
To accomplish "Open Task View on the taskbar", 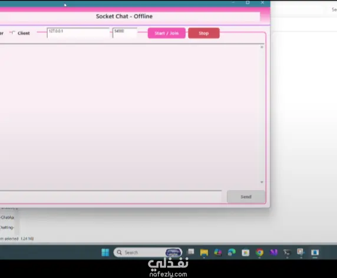I will [191, 252].
